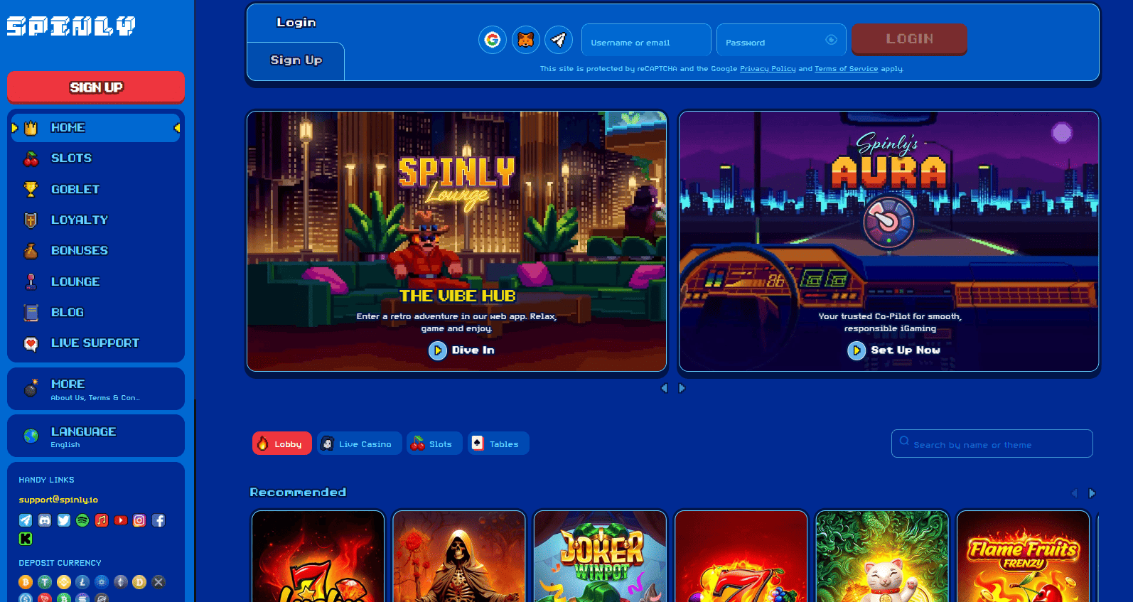Image resolution: width=1133 pixels, height=602 pixels.
Task: Click the Dive In play icon
Action: click(x=437, y=350)
